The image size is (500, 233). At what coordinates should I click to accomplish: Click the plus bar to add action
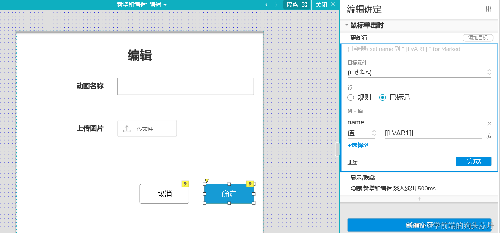(x=419, y=199)
